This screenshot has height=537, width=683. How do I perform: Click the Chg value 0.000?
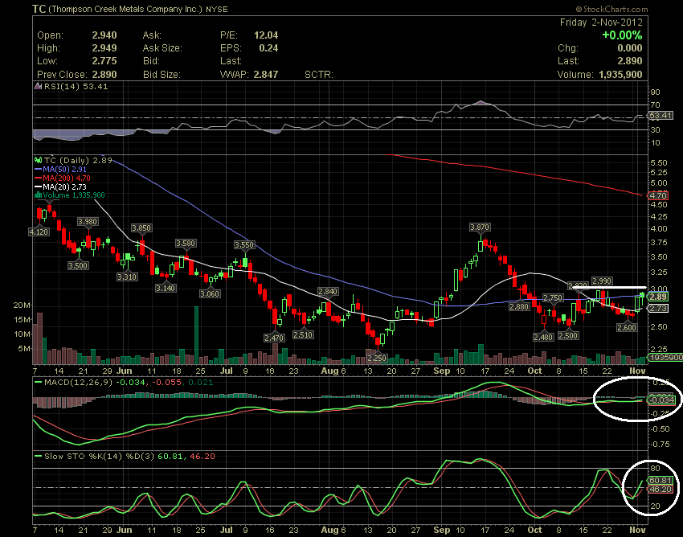tap(630, 48)
